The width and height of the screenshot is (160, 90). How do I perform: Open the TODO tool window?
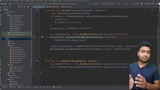tap(5, 87)
